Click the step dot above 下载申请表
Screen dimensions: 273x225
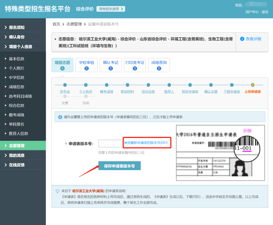point(232,85)
